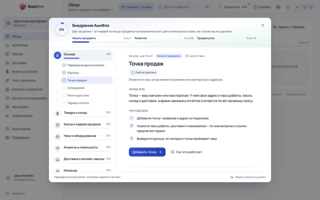Open the Как это работает link

click(x=186, y=152)
